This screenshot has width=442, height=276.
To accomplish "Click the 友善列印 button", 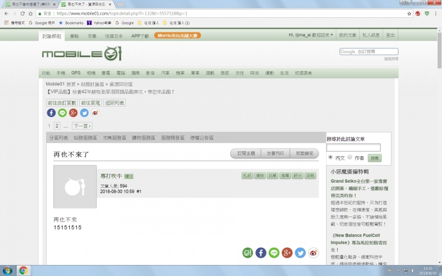I will (x=275, y=153).
